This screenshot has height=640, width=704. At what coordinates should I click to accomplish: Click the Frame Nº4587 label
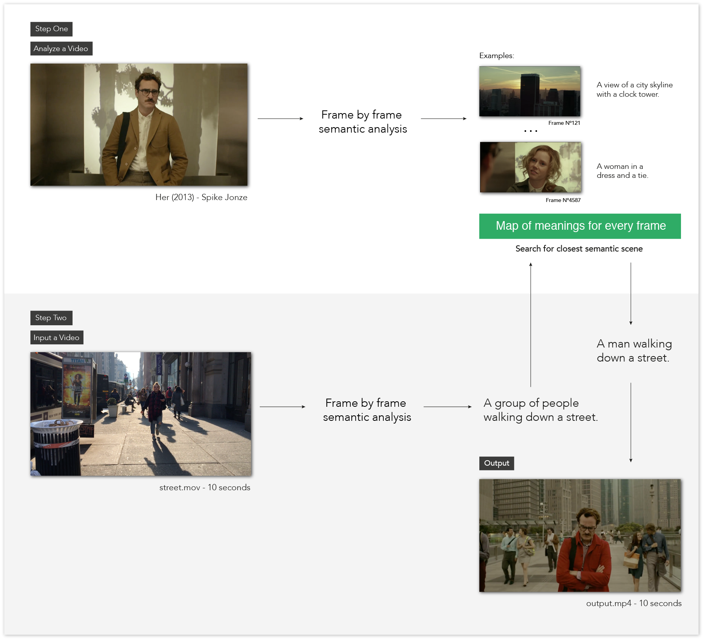563,200
